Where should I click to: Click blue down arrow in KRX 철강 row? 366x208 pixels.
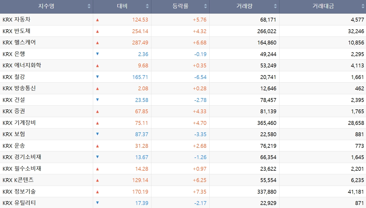(x=97, y=77)
